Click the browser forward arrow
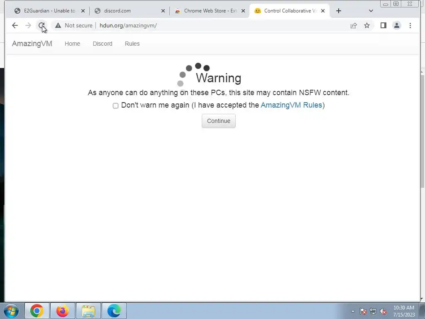The width and height of the screenshot is (425, 319). [28, 25]
